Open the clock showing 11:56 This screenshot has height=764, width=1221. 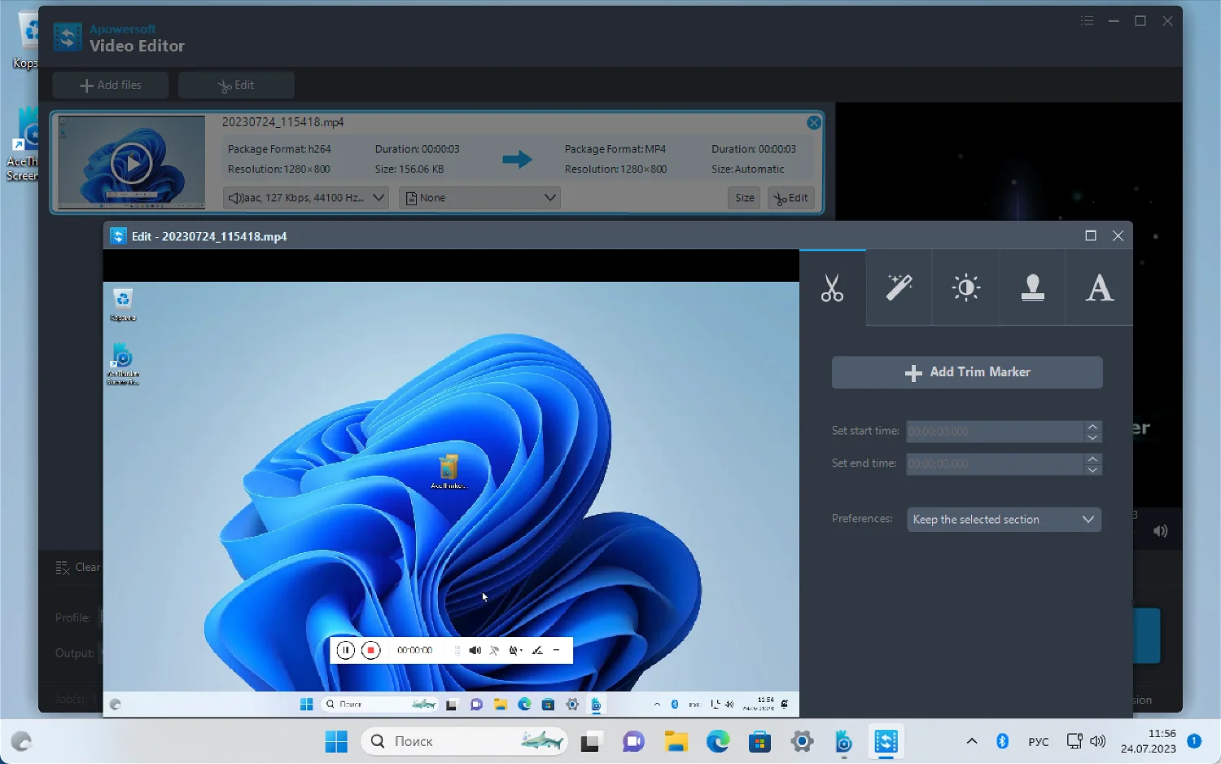[x=1148, y=741]
